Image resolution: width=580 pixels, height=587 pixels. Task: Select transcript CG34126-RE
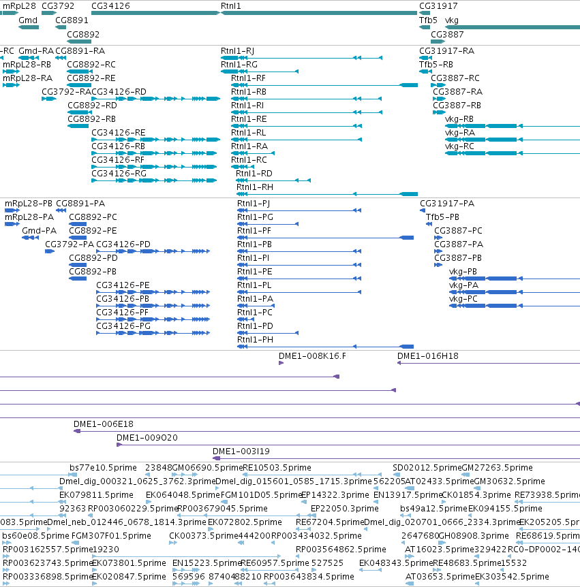coord(119,133)
